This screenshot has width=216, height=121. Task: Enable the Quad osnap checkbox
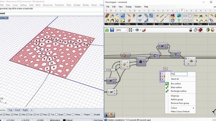click(x=56, y=114)
